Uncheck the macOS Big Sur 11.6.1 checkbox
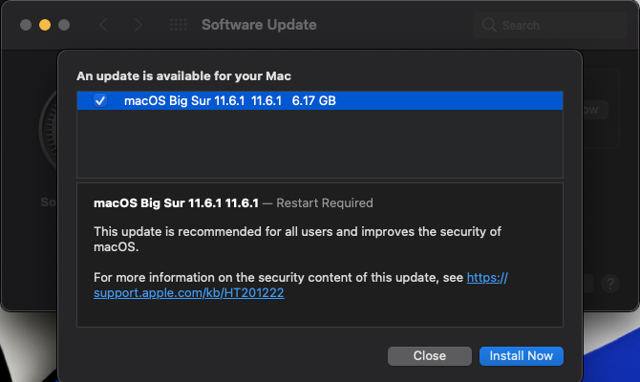Screen dimensions: 640x382 click(100, 101)
